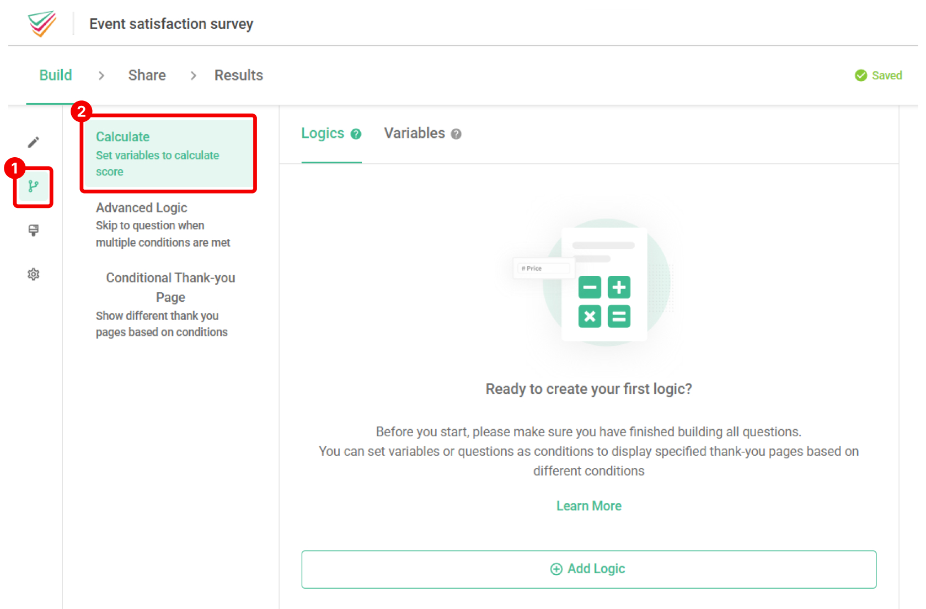The width and height of the screenshot is (926, 609).
Task: Select the Logics tab
Action: [323, 133]
